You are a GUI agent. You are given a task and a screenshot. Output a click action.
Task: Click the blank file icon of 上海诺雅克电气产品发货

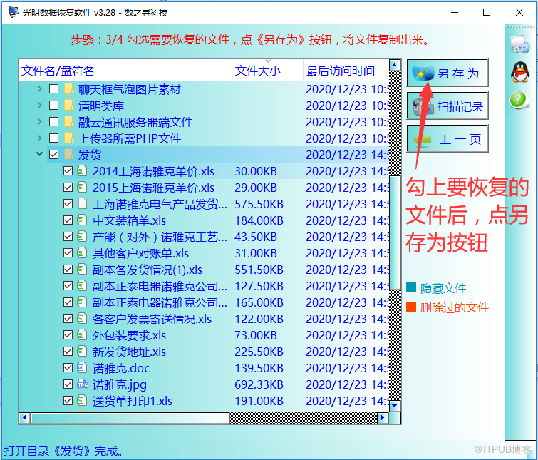pos(82,203)
